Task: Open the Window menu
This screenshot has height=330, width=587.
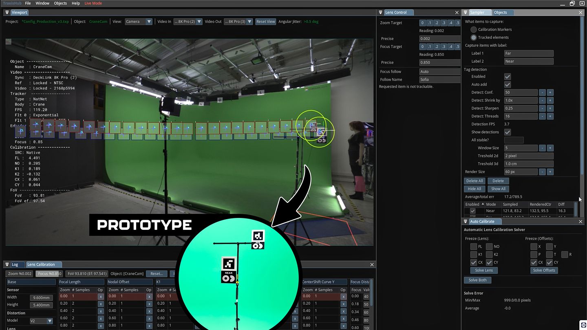Action: (42, 3)
